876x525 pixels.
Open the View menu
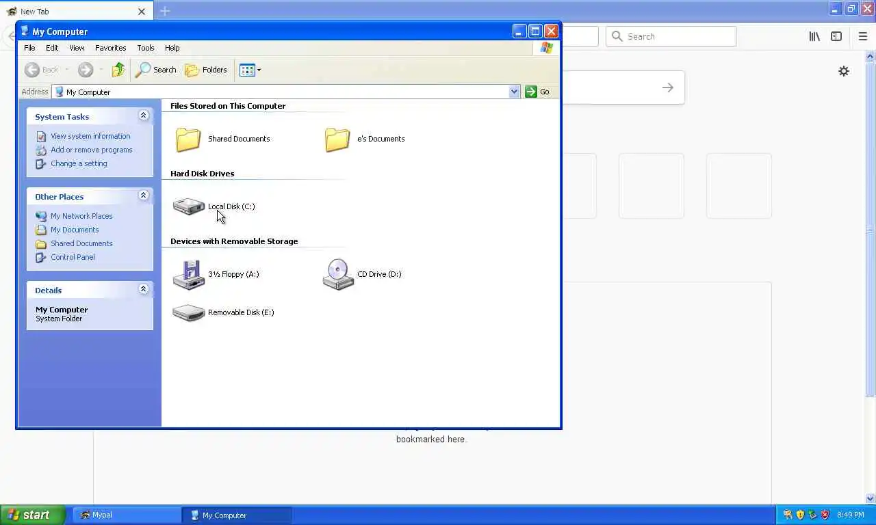coord(77,48)
